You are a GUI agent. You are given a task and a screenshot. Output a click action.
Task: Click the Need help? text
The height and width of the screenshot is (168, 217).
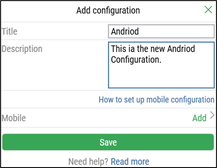pos(88,162)
